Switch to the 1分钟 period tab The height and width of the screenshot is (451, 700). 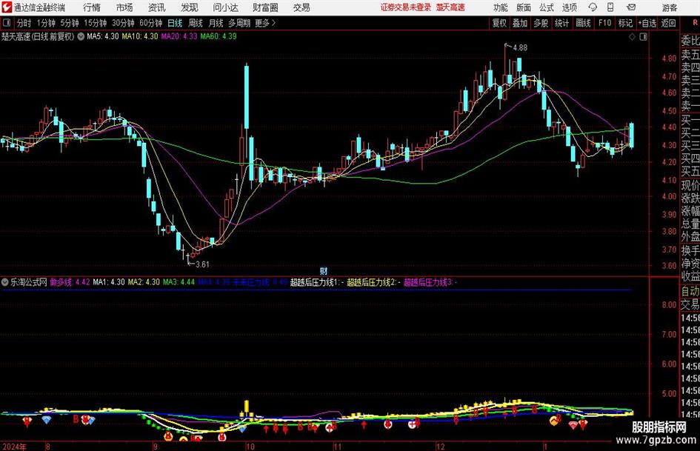point(46,23)
